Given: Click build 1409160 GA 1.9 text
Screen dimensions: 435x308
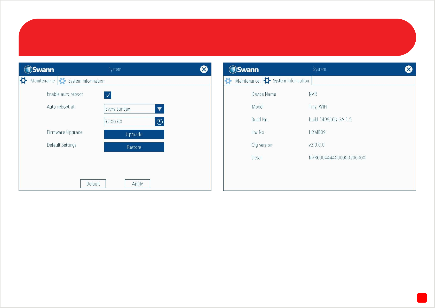Looking at the screenshot, I should coord(330,119).
